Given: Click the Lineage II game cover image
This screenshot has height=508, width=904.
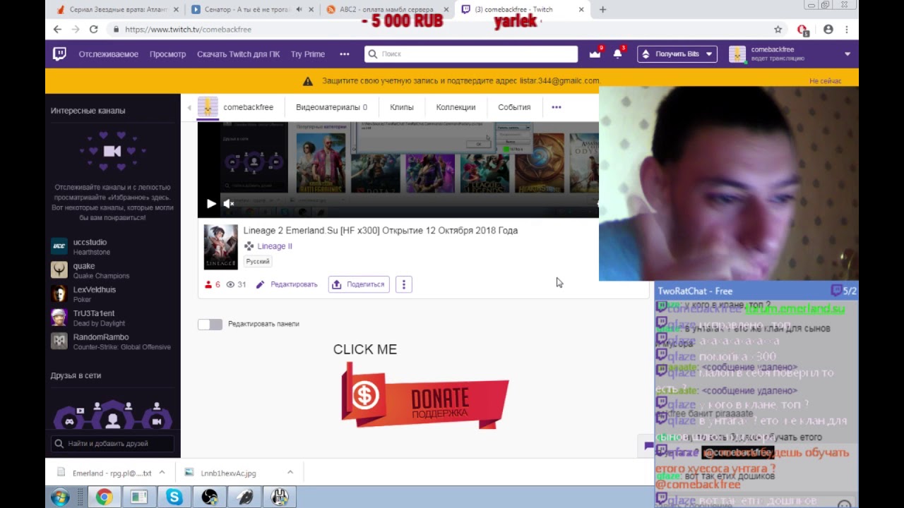Looking at the screenshot, I should coord(220,247).
